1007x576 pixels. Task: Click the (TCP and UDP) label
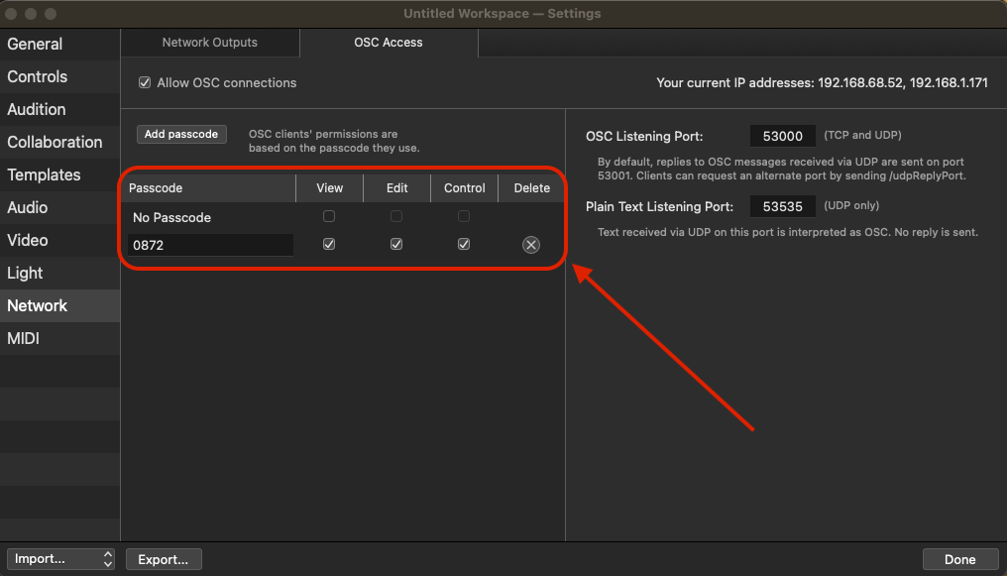[862, 136]
